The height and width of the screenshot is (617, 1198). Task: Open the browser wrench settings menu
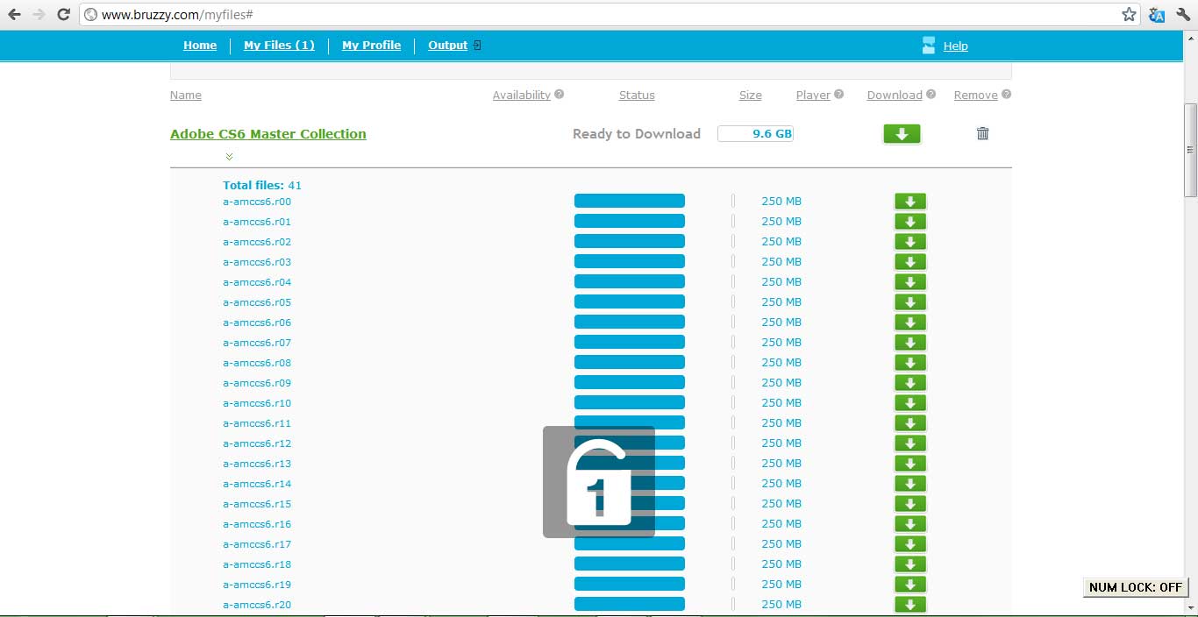pos(1183,14)
